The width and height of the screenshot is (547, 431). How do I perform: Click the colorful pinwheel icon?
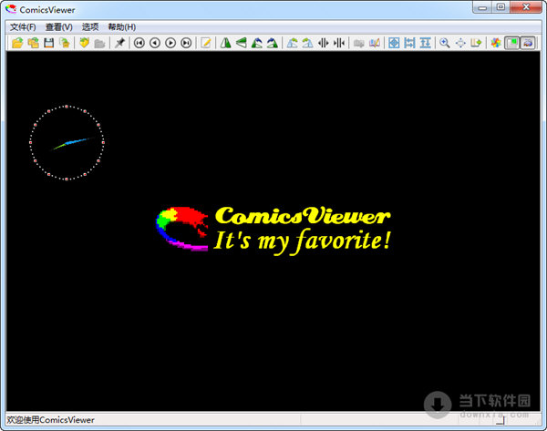click(496, 43)
